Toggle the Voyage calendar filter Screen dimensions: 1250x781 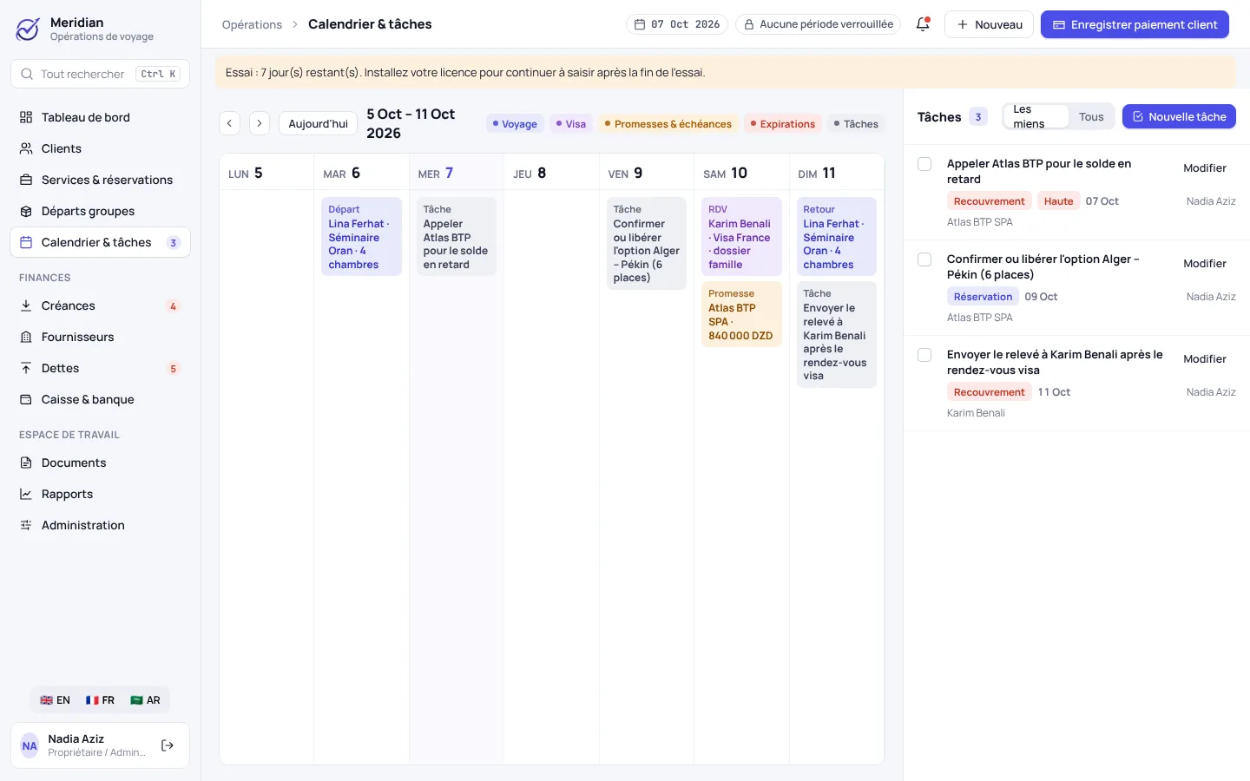(x=515, y=124)
